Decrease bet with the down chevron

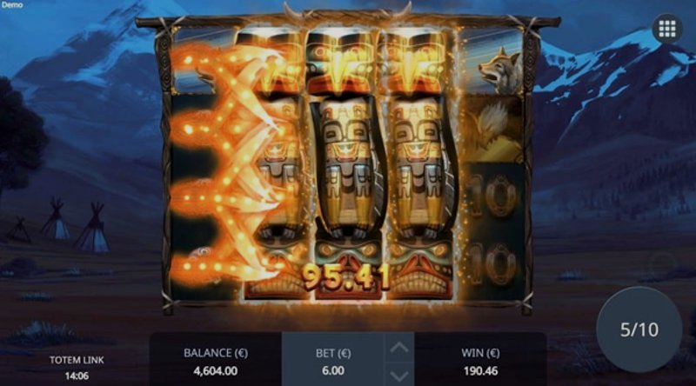coord(399,376)
